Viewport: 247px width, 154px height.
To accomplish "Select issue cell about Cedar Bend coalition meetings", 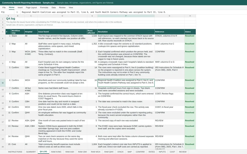I will pyautogui.click(x=62, y=72).
